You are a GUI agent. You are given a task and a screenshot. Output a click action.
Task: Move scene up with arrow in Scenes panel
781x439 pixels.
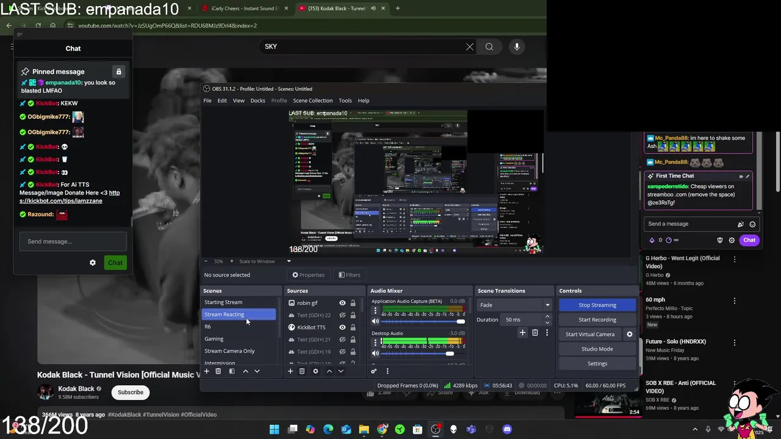pos(245,371)
